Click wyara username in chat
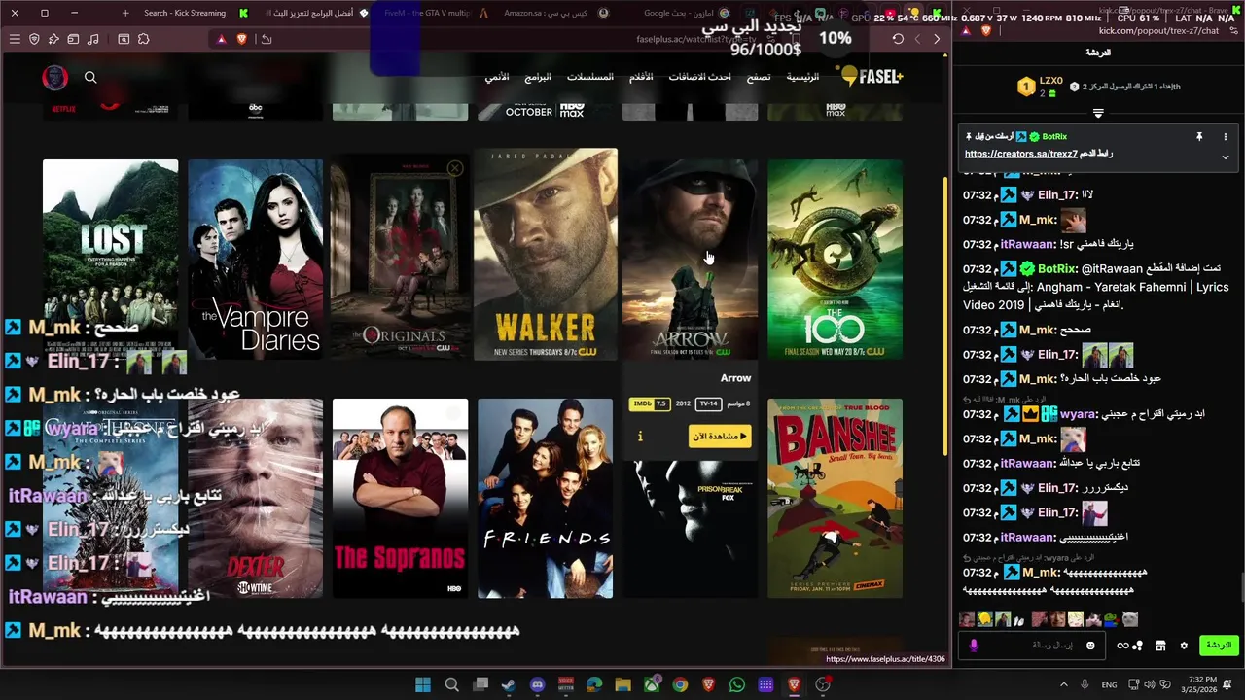Image resolution: width=1245 pixels, height=700 pixels. coord(1079,414)
